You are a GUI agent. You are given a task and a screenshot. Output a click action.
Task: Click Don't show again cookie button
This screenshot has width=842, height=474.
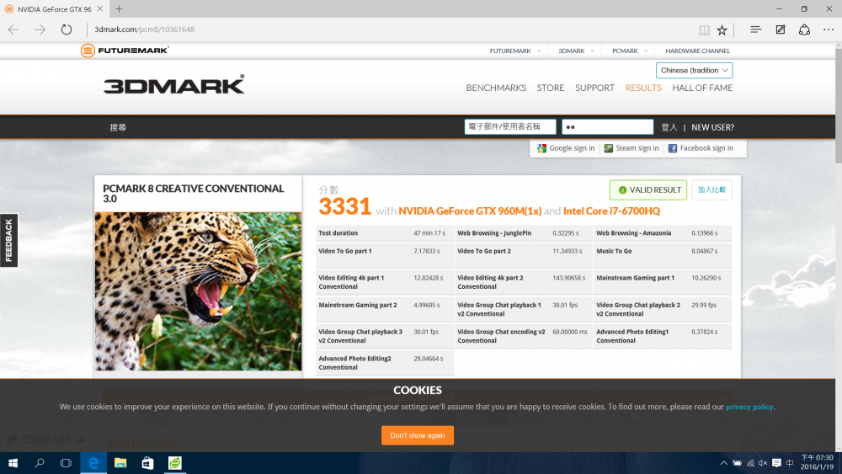tap(418, 435)
